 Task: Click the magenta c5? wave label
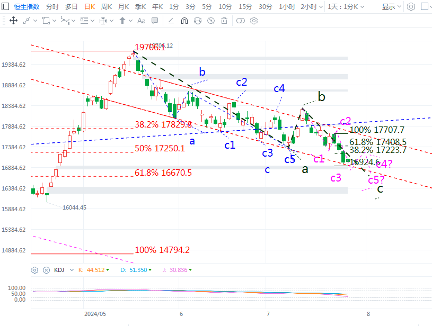tap(376, 180)
